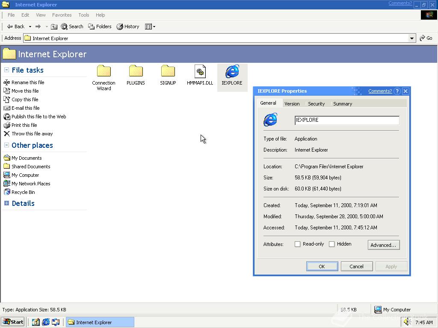Image resolution: width=438 pixels, height=328 pixels.
Task: Switch to the Summary tab
Action: (x=343, y=104)
